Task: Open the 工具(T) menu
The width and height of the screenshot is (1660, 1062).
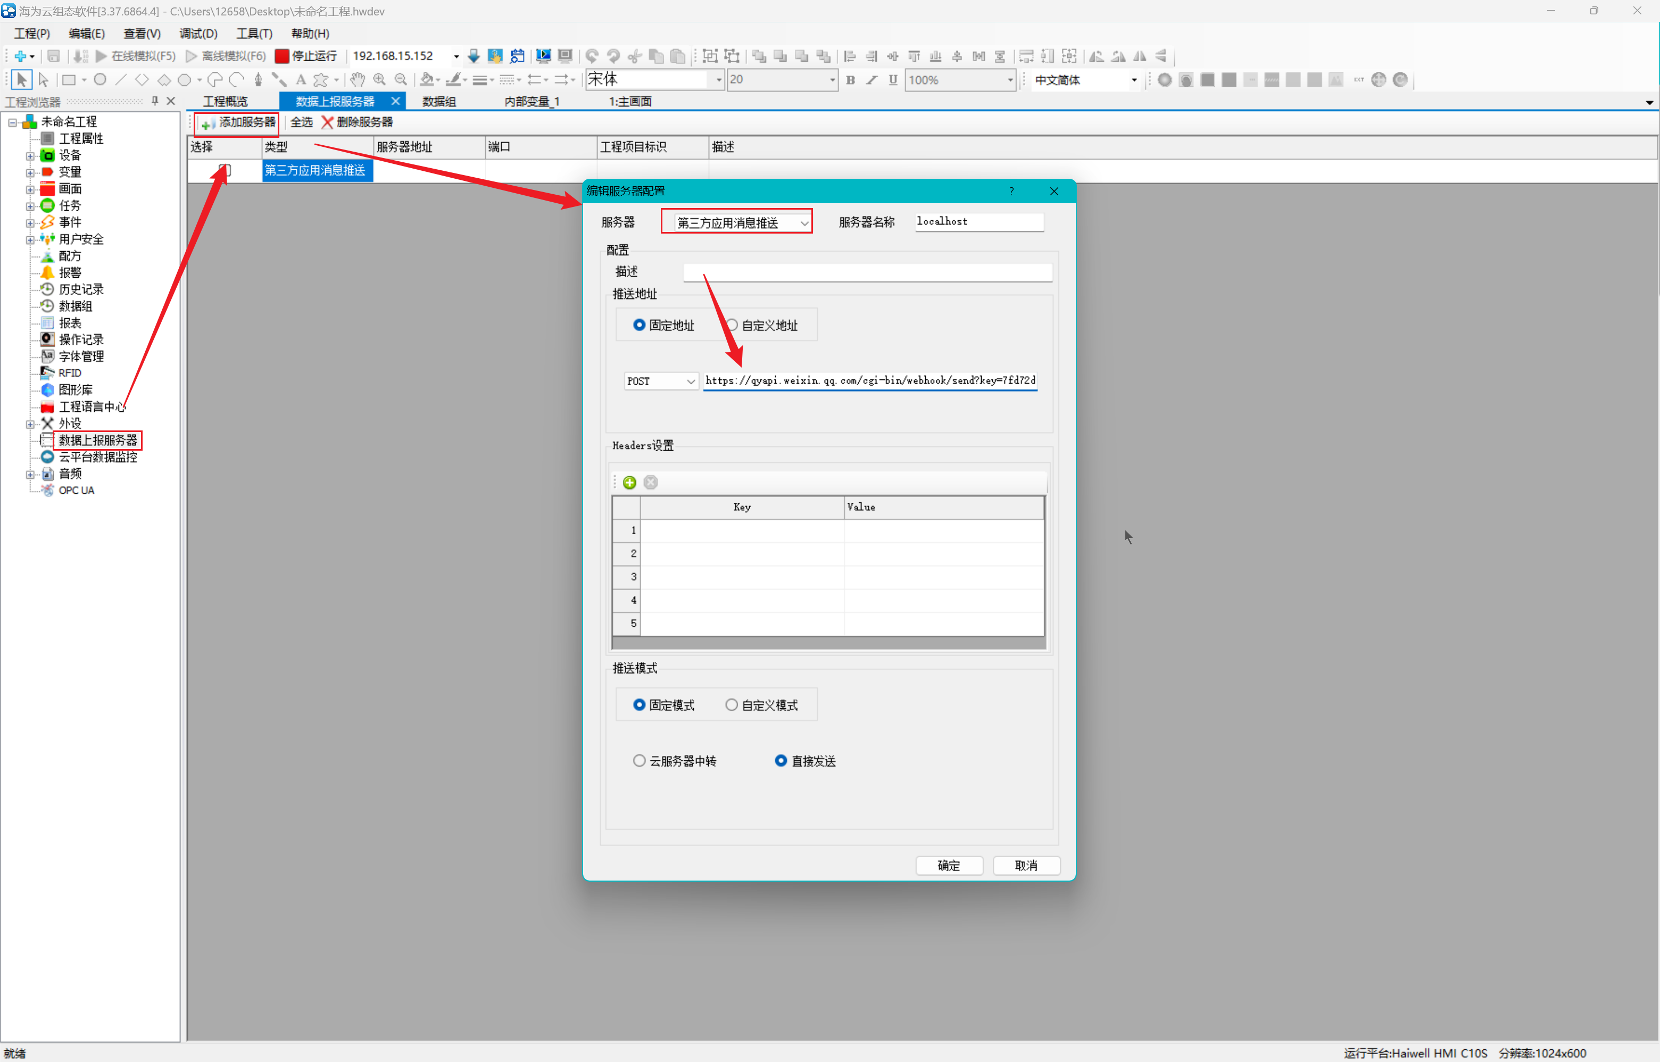Action: point(254,33)
